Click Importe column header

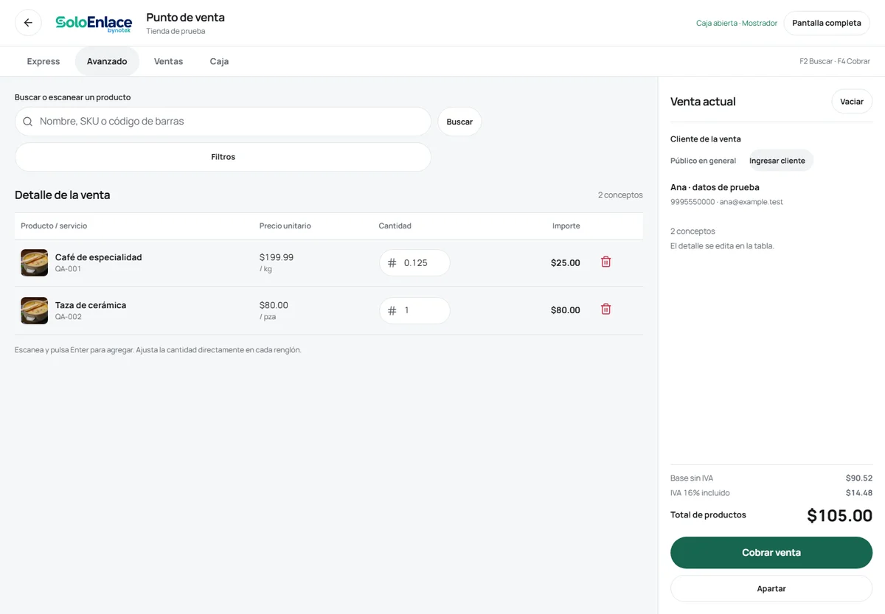pos(566,226)
